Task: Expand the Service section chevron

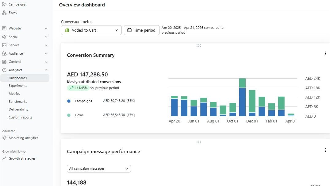Action: pos(46,45)
